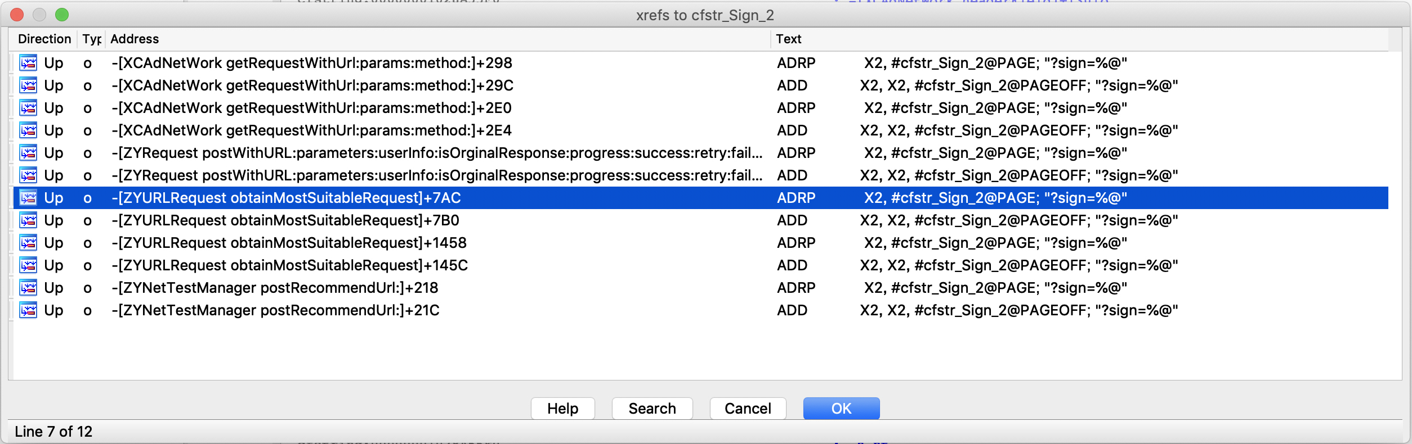The image size is (1412, 444).
Task: Click the xref icon for postRecommendUrl +218
Action: [28, 288]
